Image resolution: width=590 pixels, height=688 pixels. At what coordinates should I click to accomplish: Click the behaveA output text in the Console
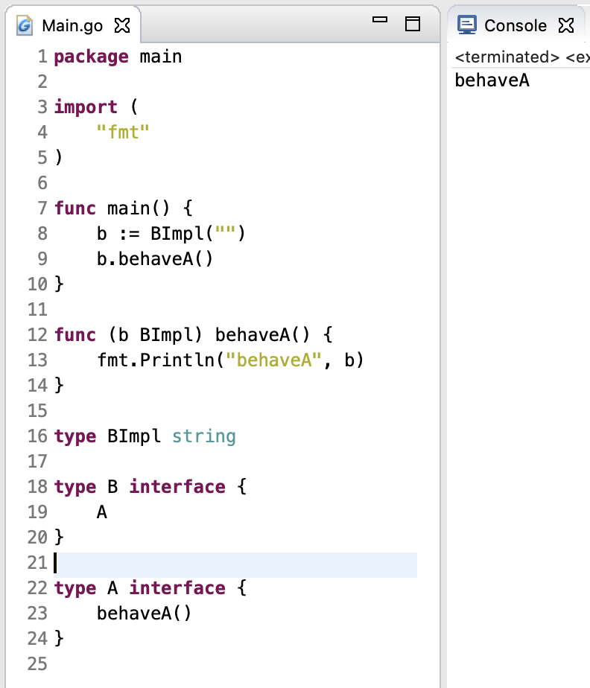[492, 80]
